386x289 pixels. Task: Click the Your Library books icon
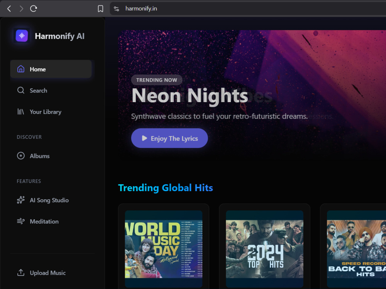coord(21,112)
